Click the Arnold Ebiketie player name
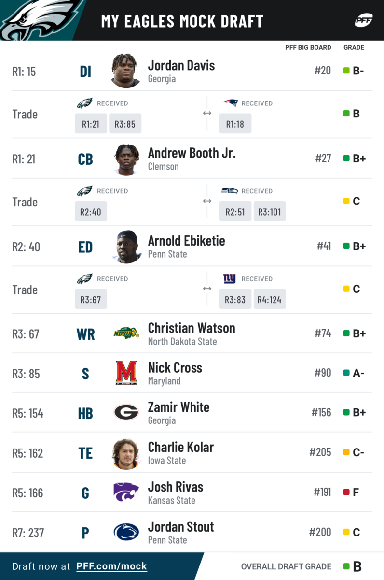 coord(186,241)
